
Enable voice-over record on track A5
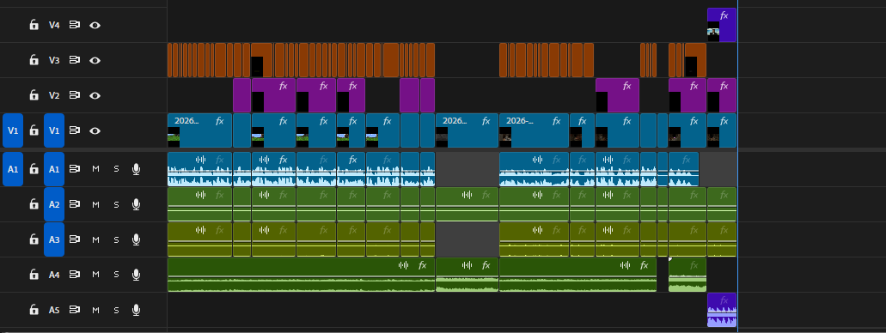click(136, 310)
